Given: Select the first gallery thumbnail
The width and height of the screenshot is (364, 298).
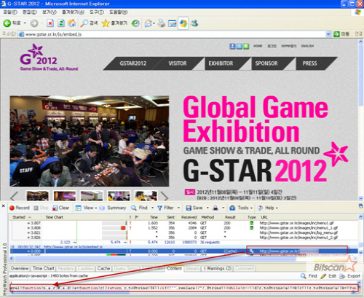Looking at the screenshot, I should coord(38,196).
